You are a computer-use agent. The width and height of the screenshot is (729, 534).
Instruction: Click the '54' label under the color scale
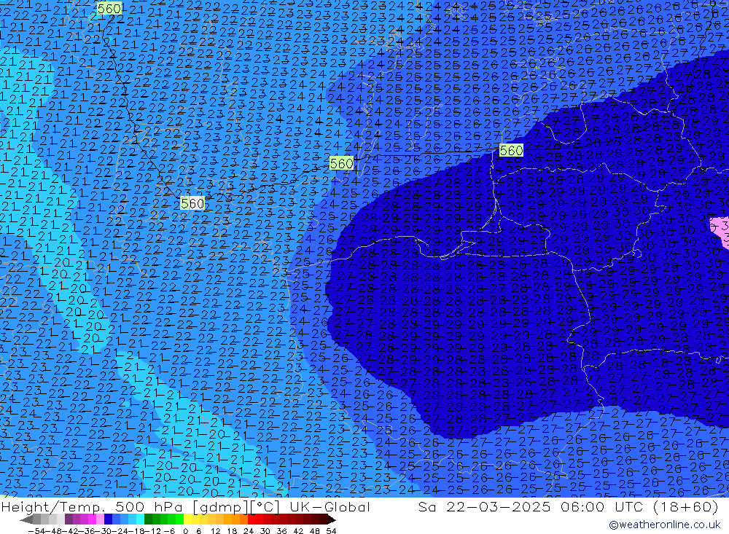(331, 531)
